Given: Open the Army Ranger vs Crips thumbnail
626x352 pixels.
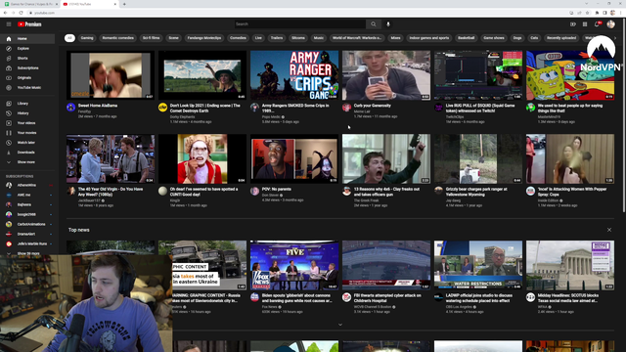Looking at the screenshot, I should coord(294,75).
